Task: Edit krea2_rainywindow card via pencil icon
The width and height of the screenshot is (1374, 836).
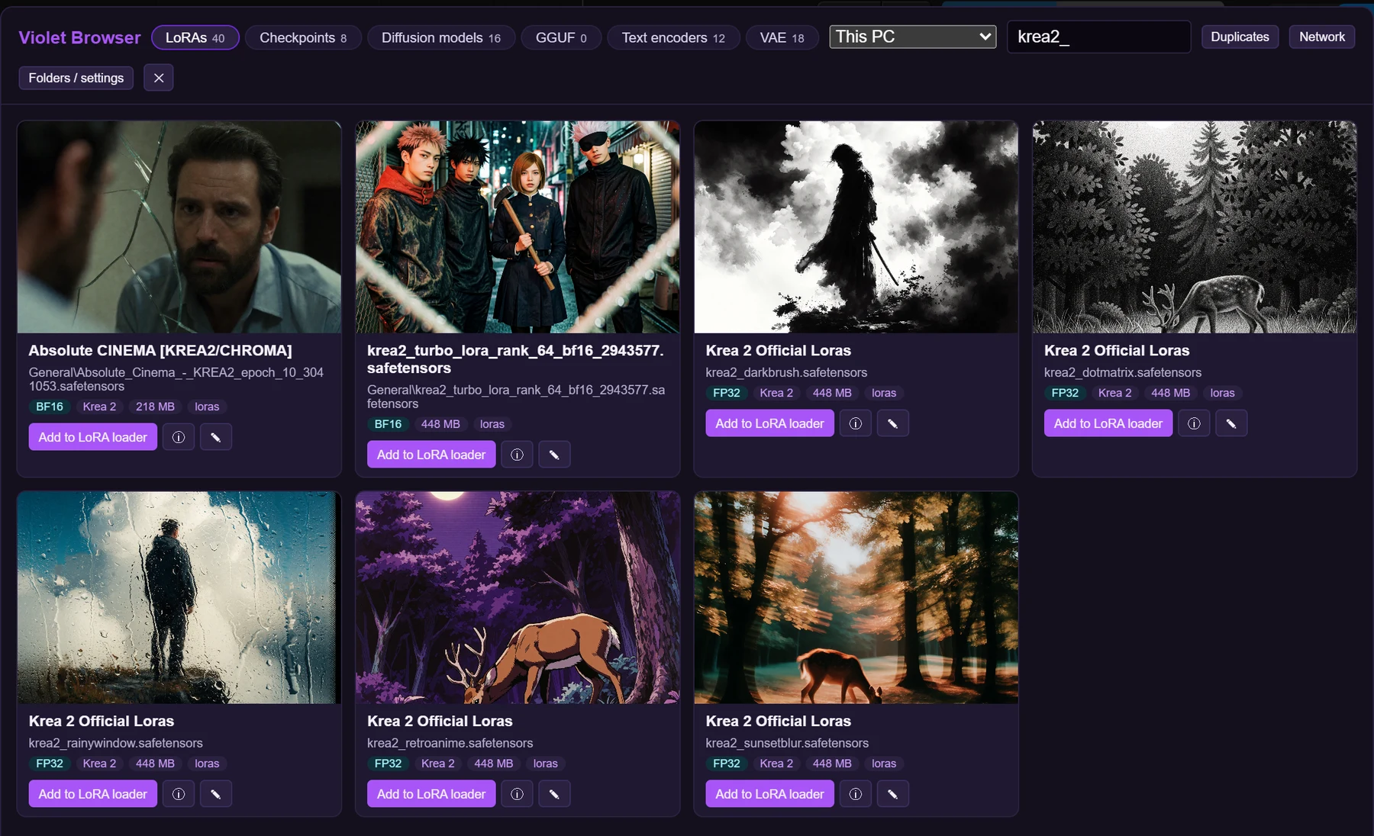Action: pyautogui.click(x=216, y=794)
